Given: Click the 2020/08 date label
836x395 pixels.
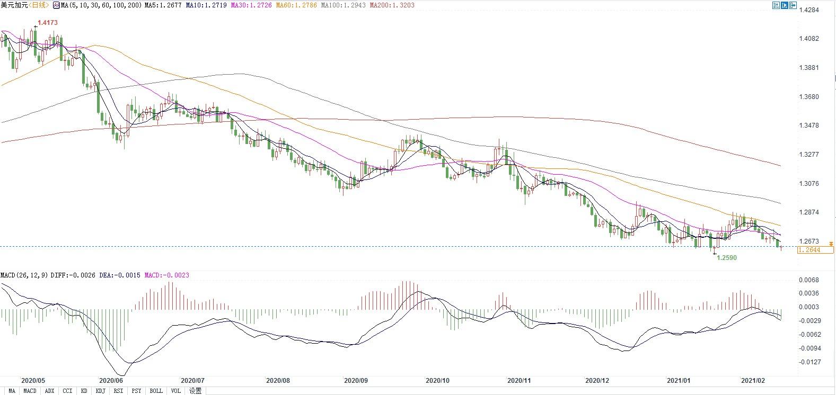Looking at the screenshot, I should pos(278,381).
